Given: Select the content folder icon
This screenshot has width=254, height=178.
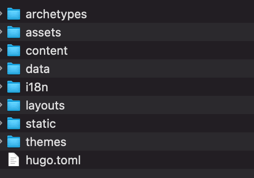Looking at the screenshot, I should pyautogui.click(x=14, y=50).
